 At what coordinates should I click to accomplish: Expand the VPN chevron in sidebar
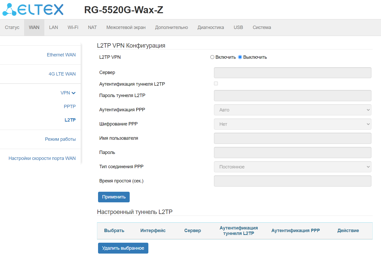tap(73, 93)
